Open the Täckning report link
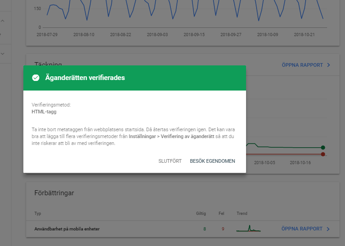This screenshot has height=246, width=345. pos(302,65)
